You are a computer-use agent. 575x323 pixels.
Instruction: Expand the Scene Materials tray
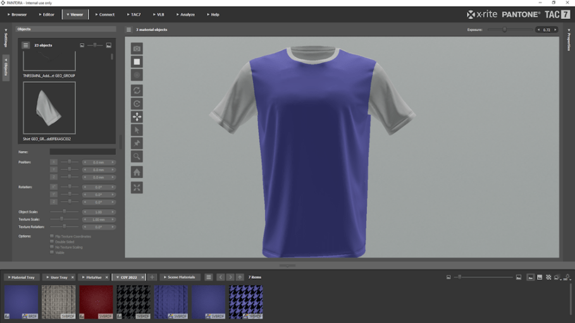[x=179, y=277]
